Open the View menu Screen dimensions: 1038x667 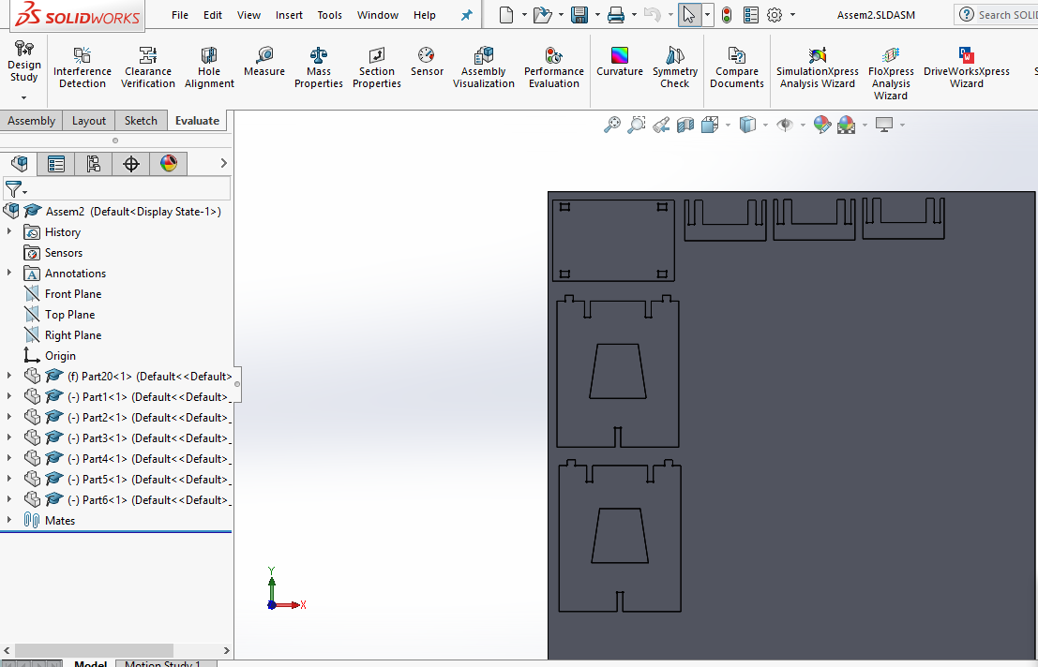pyautogui.click(x=248, y=15)
